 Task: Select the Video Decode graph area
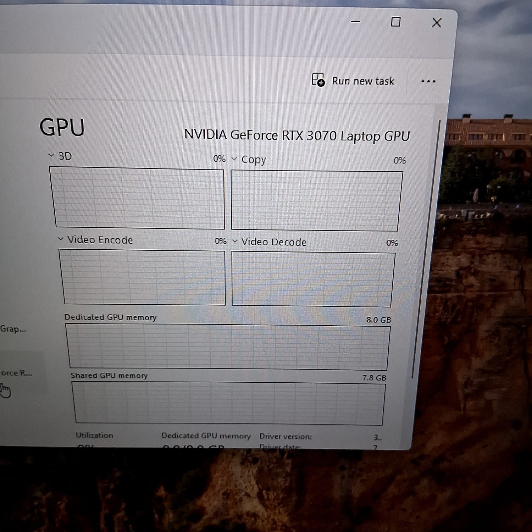(x=312, y=279)
